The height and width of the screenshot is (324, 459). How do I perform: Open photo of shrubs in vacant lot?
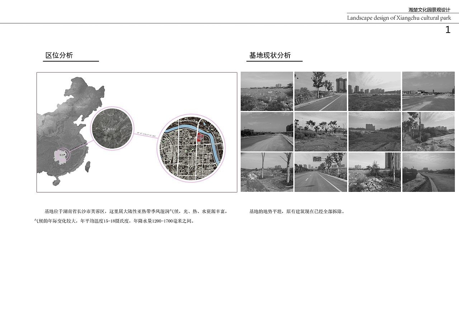[x=321, y=132]
